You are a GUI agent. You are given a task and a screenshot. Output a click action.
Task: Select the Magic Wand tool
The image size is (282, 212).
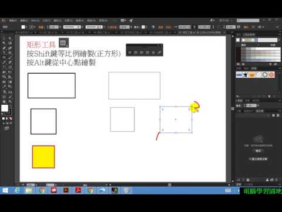click(x=4, y=43)
